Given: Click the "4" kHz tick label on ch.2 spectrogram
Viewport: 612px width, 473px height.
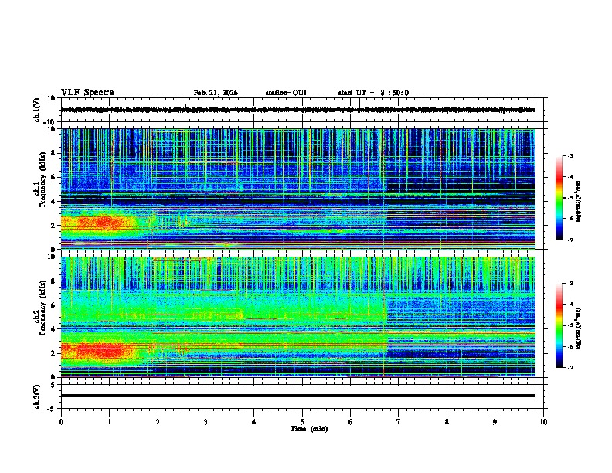Looking at the screenshot, I should (53, 329).
